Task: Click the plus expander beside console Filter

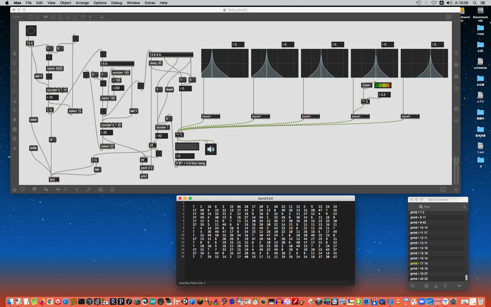Action: [x=464, y=207]
